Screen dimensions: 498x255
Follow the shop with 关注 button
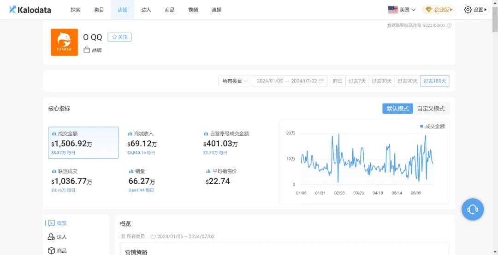pos(119,37)
